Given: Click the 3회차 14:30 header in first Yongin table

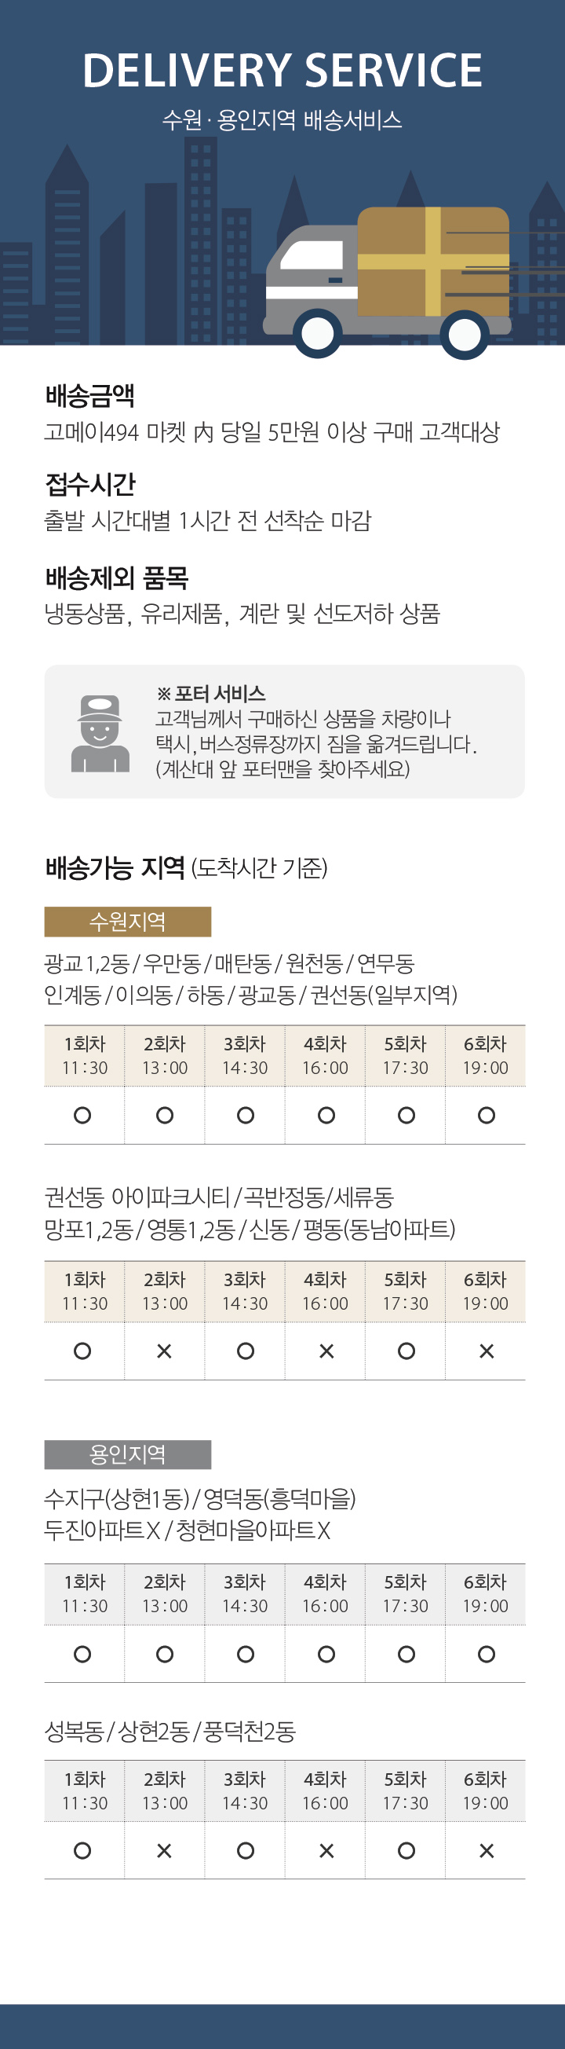Looking at the screenshot, I should [x=245, y=1594].
